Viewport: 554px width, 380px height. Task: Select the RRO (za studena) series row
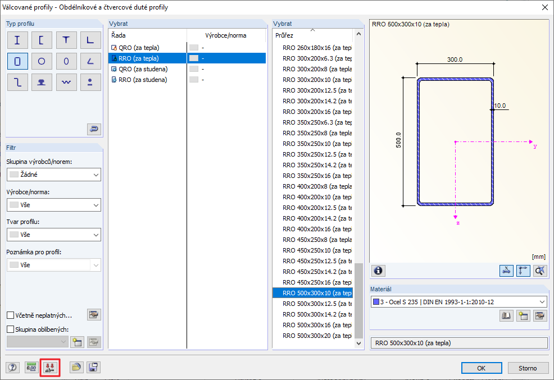pyautogui.click(x=187, y=79)
